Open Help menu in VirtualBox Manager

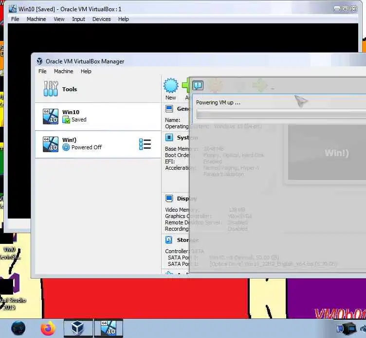coord(86,71)
